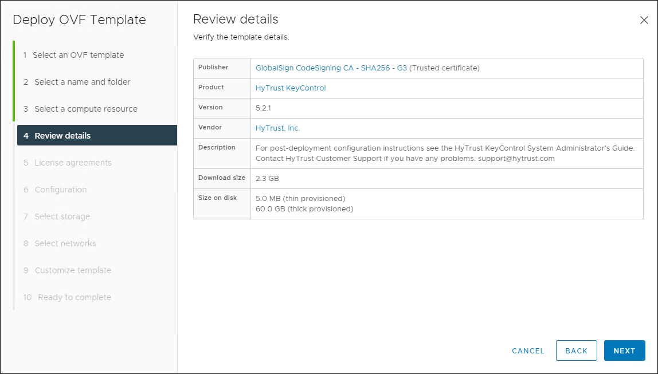Viewport: 658px width, 374px height.
Task: Click the Deploy OVF Template title
Action: tap(79, 19)
